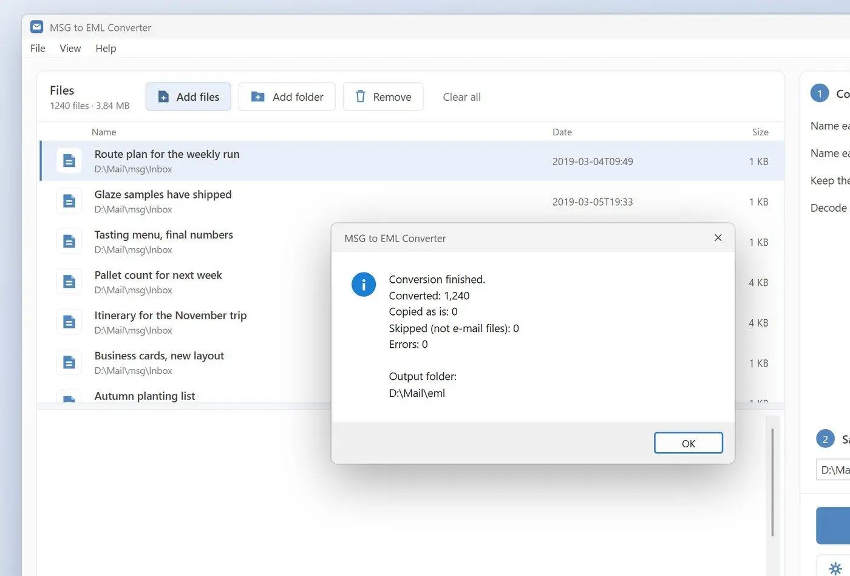850x576 pixels.
Task: Click the 'Converted: 1,240' line
Action: tap(429, 296)
